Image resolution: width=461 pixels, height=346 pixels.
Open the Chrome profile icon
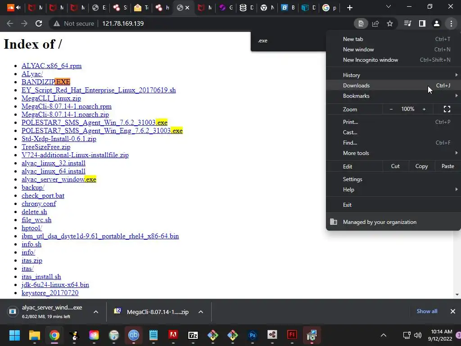(x=437, y=23)
